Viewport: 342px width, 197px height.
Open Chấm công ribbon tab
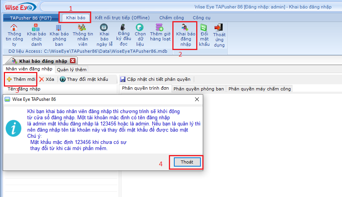coord(172,18)
